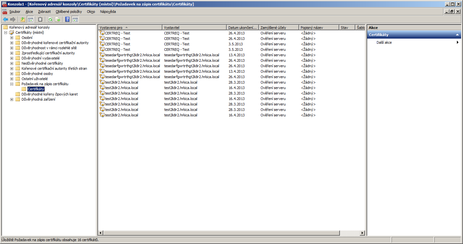This screenshot has width=463, height=244.
Task: Toggle the console tree show/hide toolbar icon
Action: point(30,19)
